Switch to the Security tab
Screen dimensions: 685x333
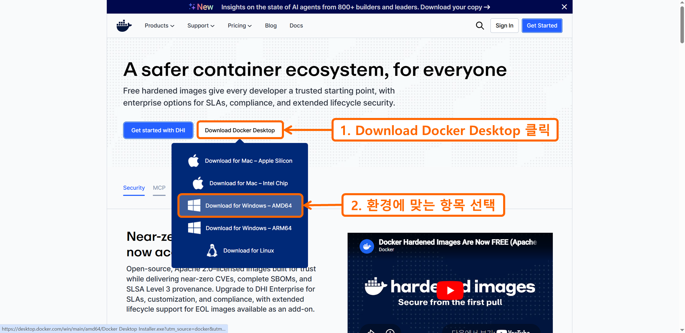point(134,188)
